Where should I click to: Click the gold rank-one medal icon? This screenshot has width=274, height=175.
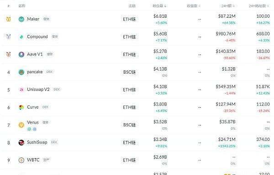coord(8,19)
